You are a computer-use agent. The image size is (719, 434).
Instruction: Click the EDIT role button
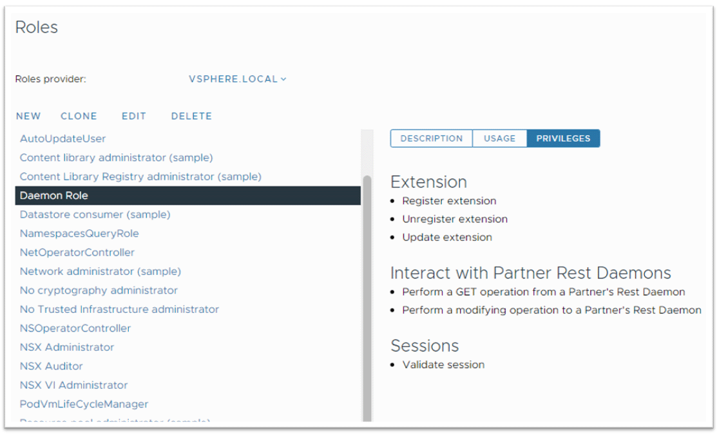coord(134,117)
